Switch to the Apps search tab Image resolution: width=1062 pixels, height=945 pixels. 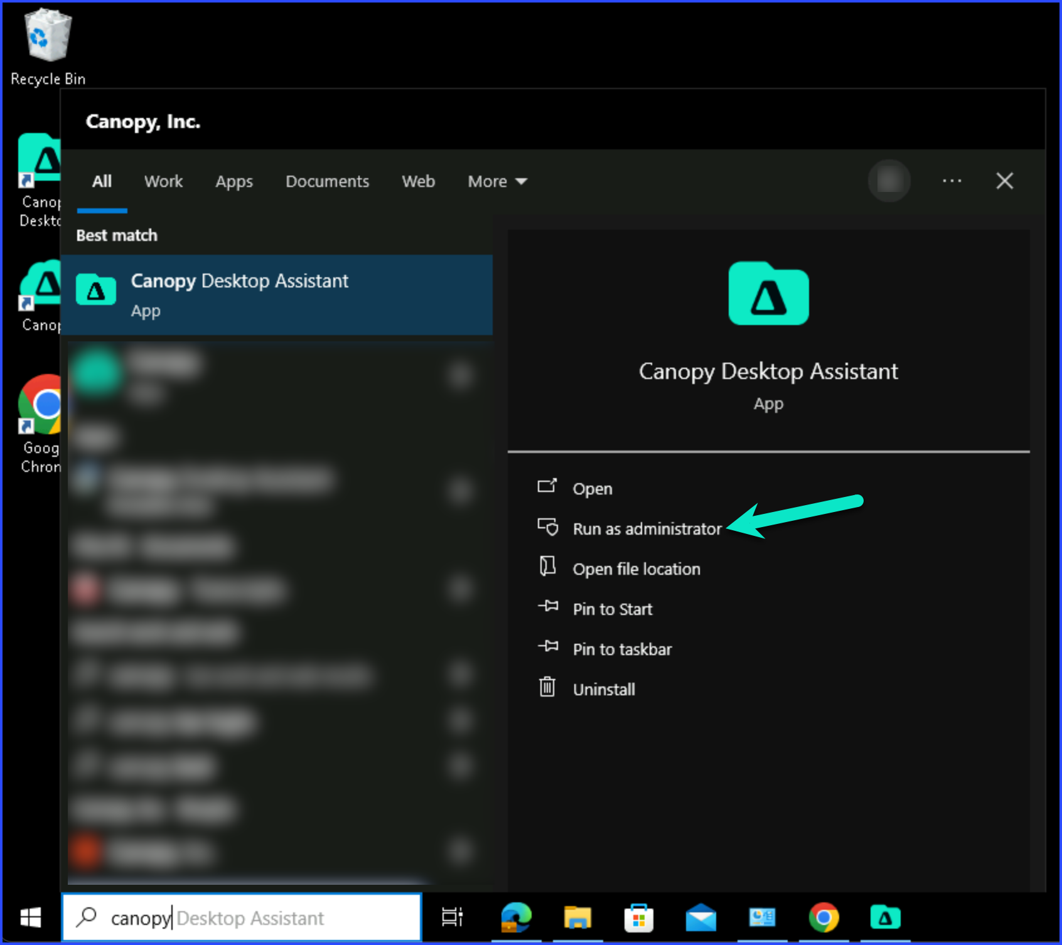pyautogui.click(x=234, y=181)
